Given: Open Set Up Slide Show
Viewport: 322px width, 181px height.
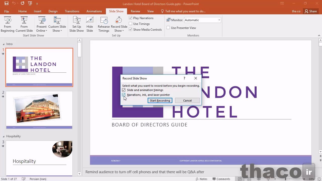Looking at the screenshot, I should click(76, 24).
